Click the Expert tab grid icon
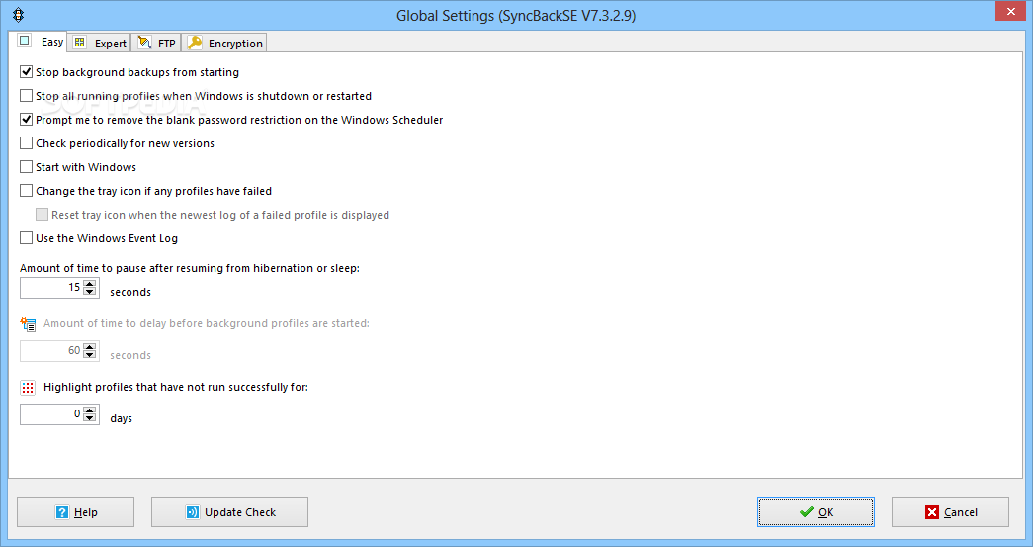 pos(80,43)
